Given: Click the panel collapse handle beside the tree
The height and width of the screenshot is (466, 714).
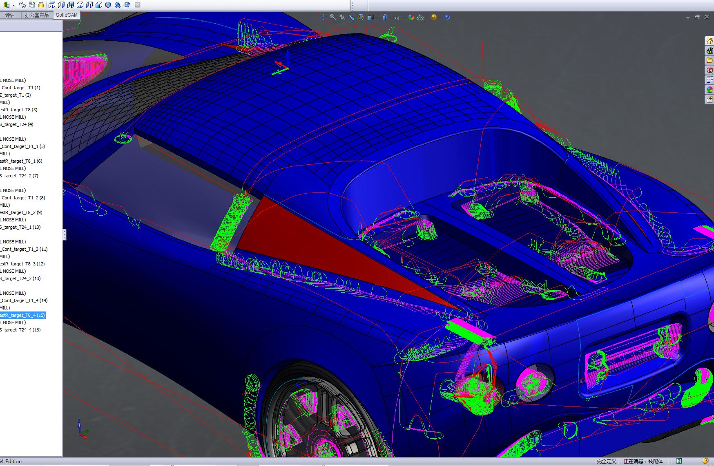Looking at the screenshot, I should [x=64, y=234].
